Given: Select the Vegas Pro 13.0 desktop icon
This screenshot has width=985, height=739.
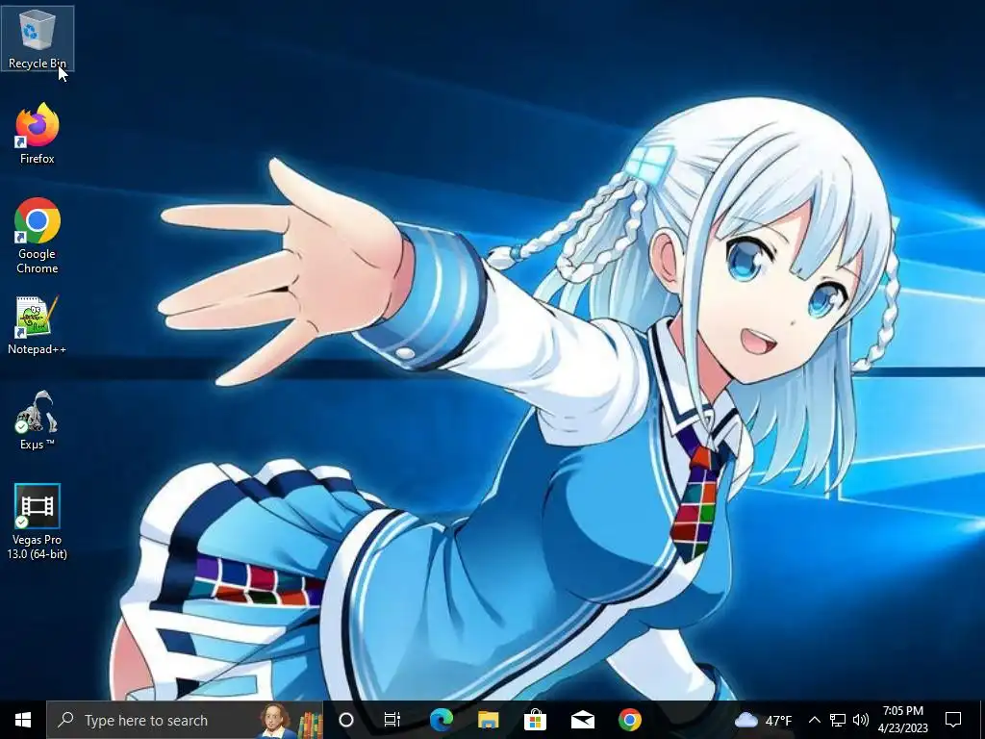Looking at the screenshot, I should pyautogui.click(x=38, y=522).
